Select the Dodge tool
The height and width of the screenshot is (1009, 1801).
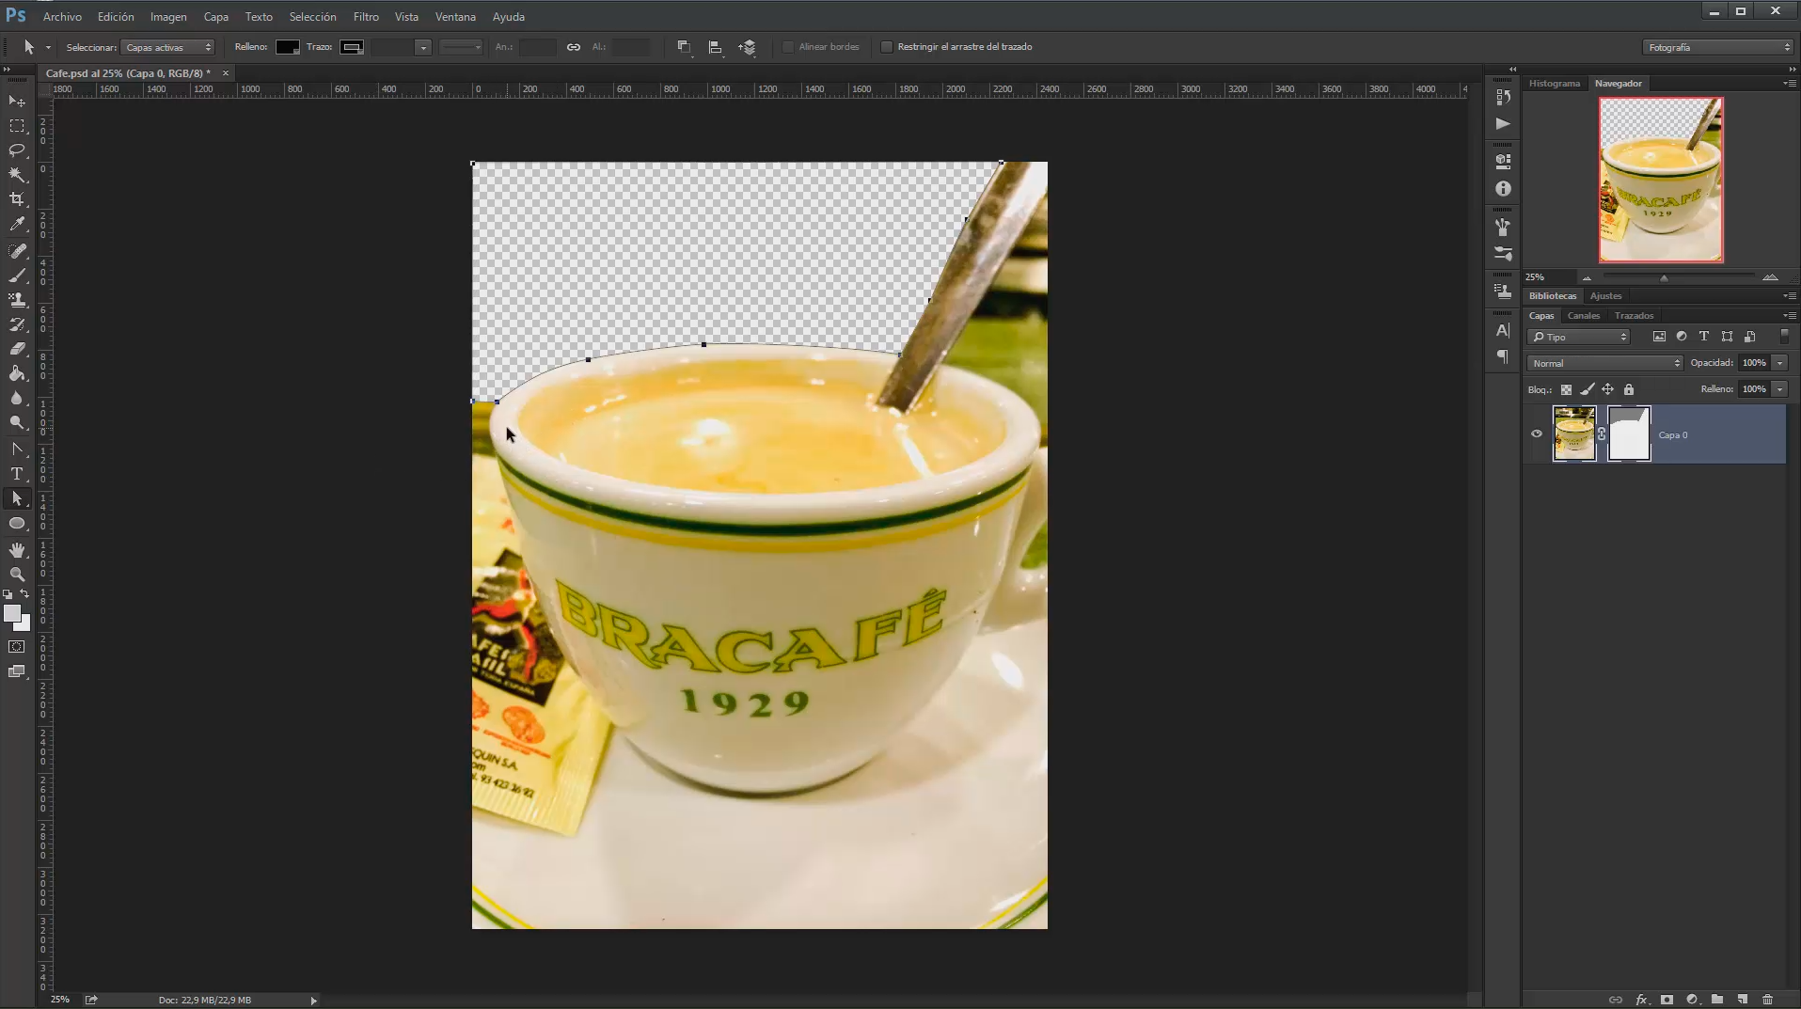[x=17, y=422]
